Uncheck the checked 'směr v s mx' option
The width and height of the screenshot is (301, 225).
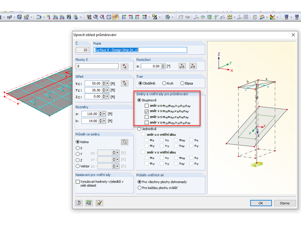[147, 112]
